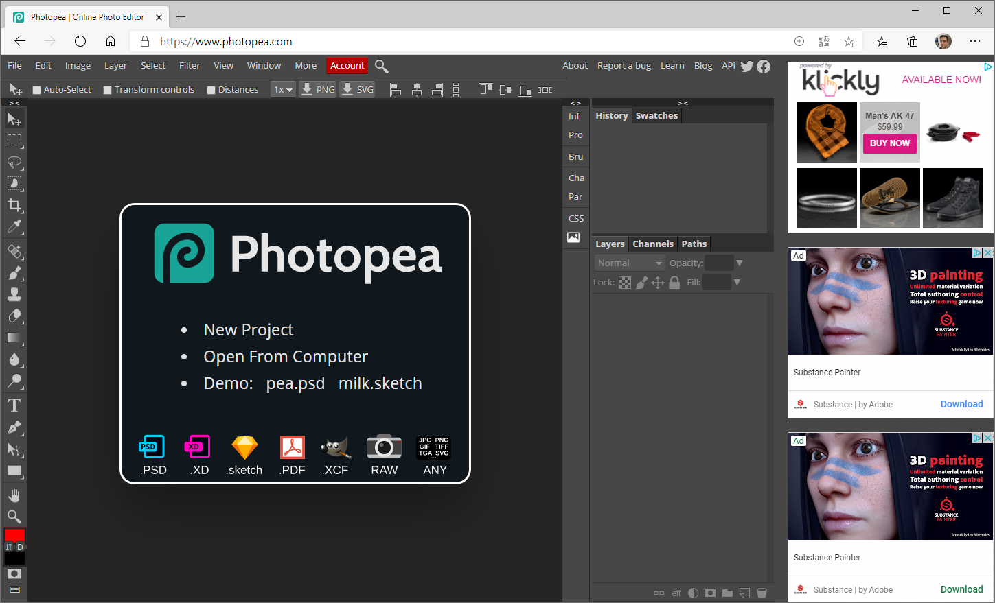The image size is (995, 603).
Task: Open the 1x export scale dropdown
Action: [283, 89]
